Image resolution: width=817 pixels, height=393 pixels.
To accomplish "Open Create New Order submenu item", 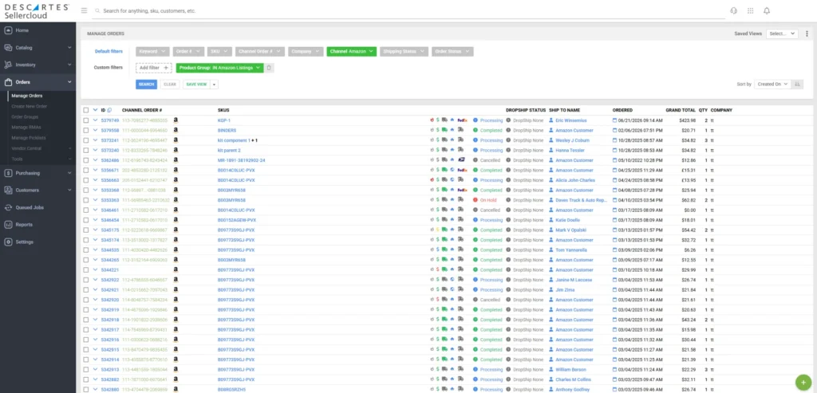I will click(30, 106).
